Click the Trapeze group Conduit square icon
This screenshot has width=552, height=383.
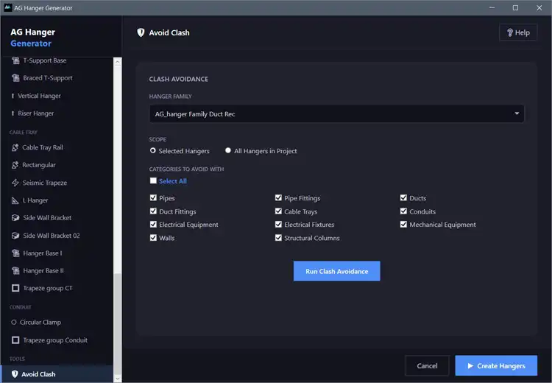pos(15,340)
